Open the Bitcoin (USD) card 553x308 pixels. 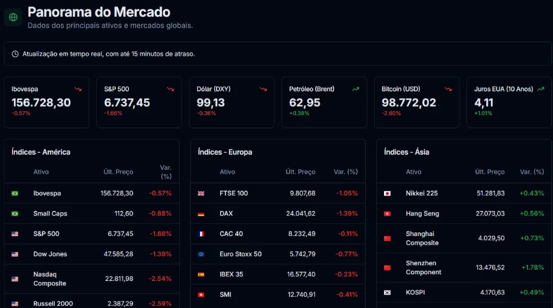click(417, 102)
